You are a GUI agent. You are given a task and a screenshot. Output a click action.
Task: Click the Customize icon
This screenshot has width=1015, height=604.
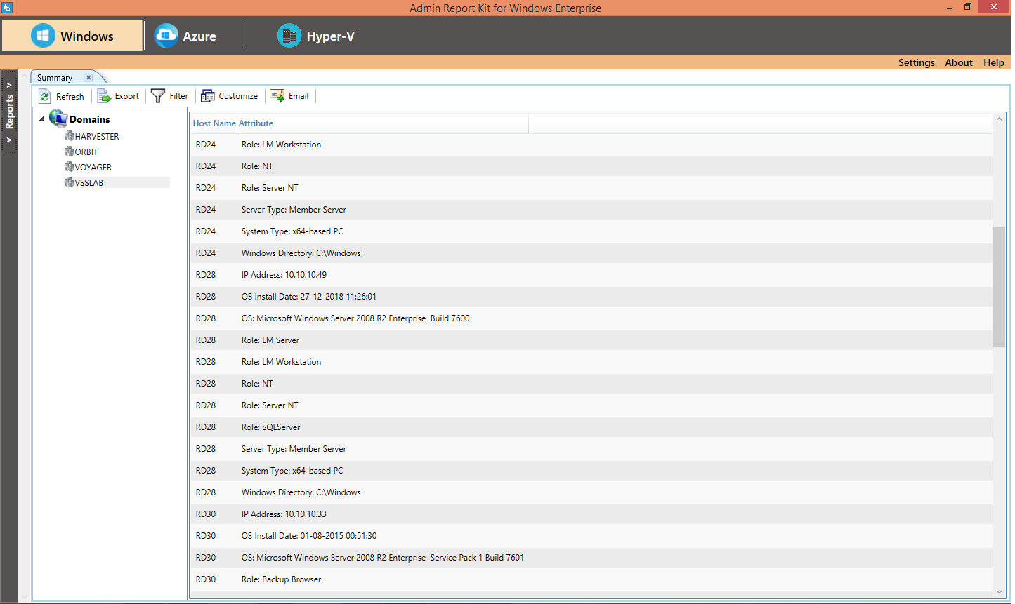coord(208,96)
